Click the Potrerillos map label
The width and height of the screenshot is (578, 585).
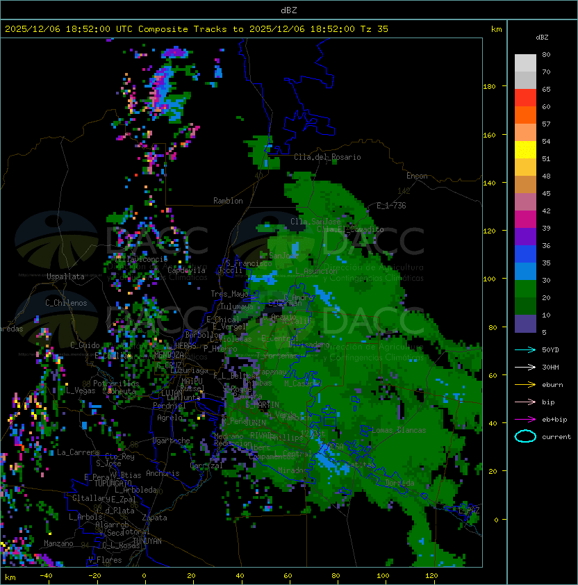tap(116, 384)
